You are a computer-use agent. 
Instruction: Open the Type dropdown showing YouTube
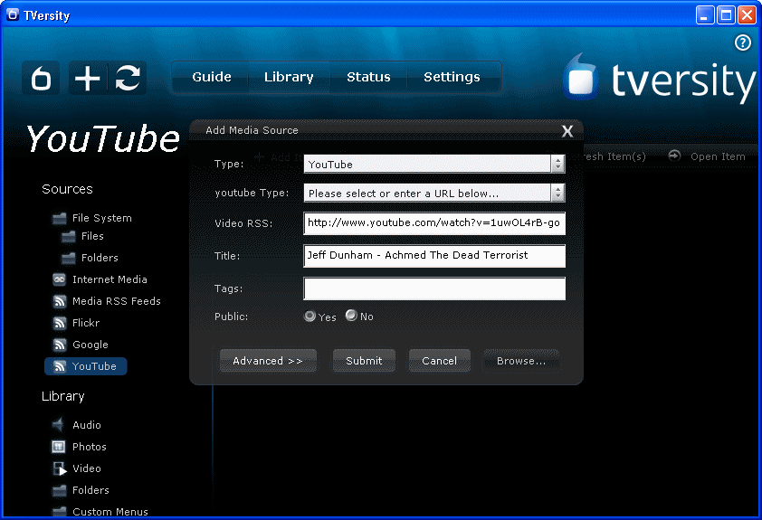point(434,164)
